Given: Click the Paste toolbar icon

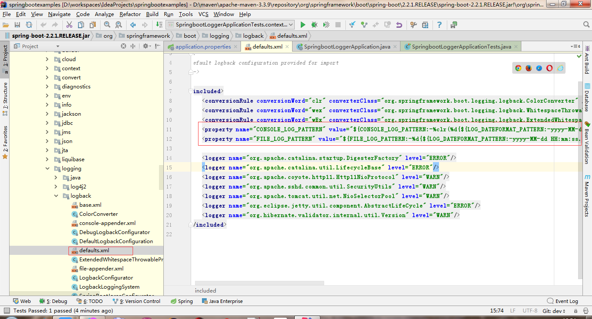Looking at the screenshot, I should [92, 25].
